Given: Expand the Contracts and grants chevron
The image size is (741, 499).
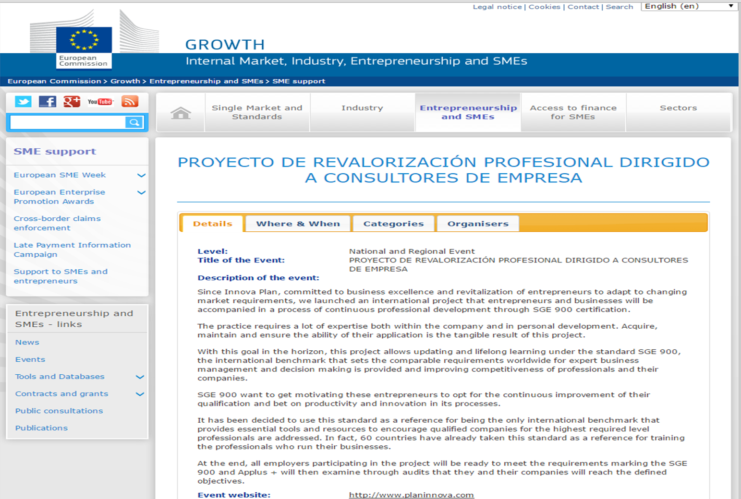Looking at the screenshot, I should click(140, 394).
